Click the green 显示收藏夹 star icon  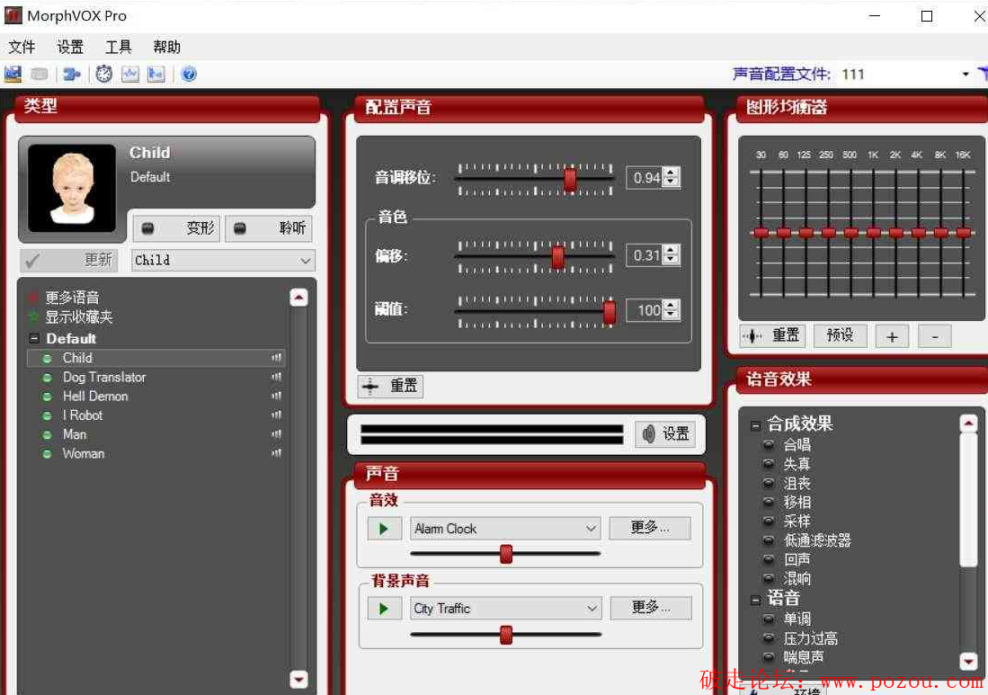tap(34, 316)
